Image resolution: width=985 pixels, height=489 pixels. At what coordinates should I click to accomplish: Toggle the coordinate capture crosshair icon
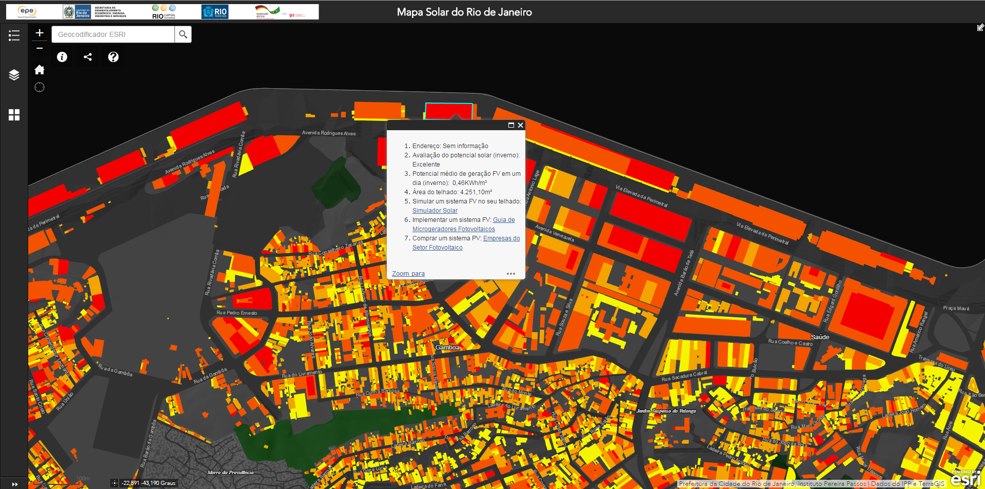click(114, 483)
